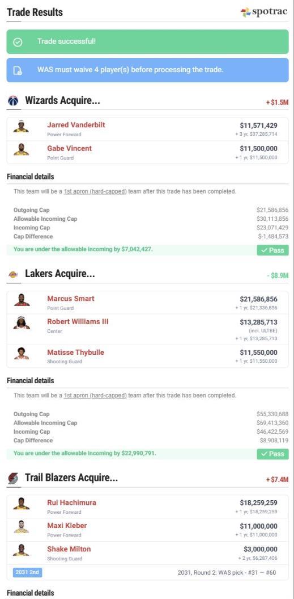
Task: Click the Spotrac logo
Action: [264, 12]
